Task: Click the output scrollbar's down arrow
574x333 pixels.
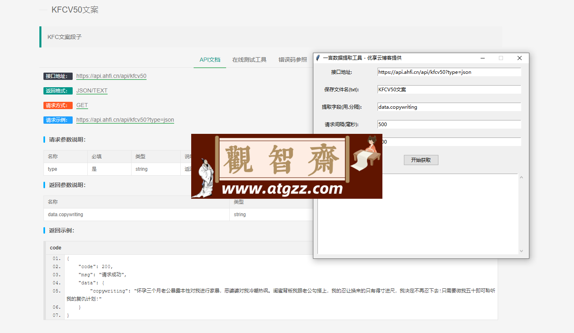Action: click(x=522, y=251)
